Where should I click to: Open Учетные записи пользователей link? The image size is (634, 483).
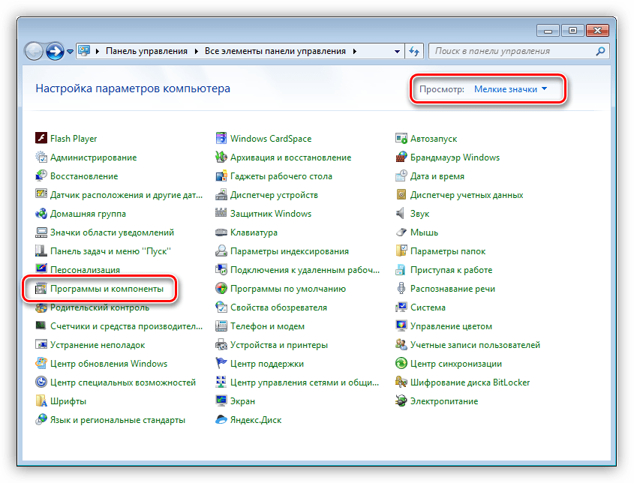(x=475, y=345)
